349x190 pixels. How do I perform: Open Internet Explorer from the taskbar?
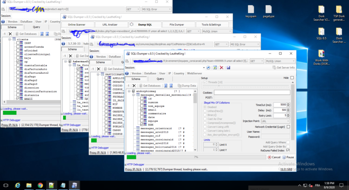click(x=17, y=186)
